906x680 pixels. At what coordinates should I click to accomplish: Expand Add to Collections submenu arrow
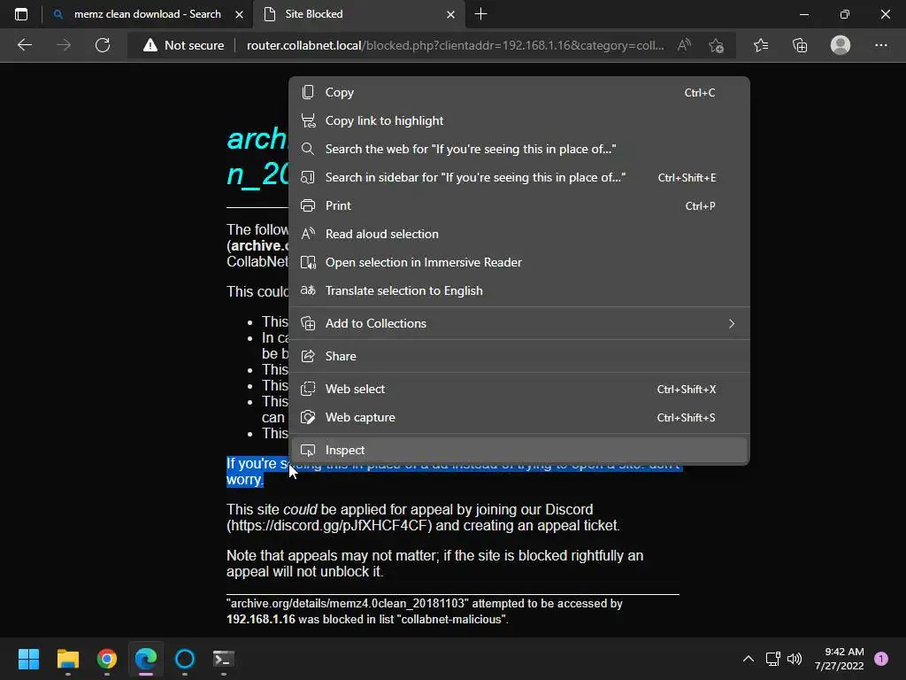coord(732,324)
